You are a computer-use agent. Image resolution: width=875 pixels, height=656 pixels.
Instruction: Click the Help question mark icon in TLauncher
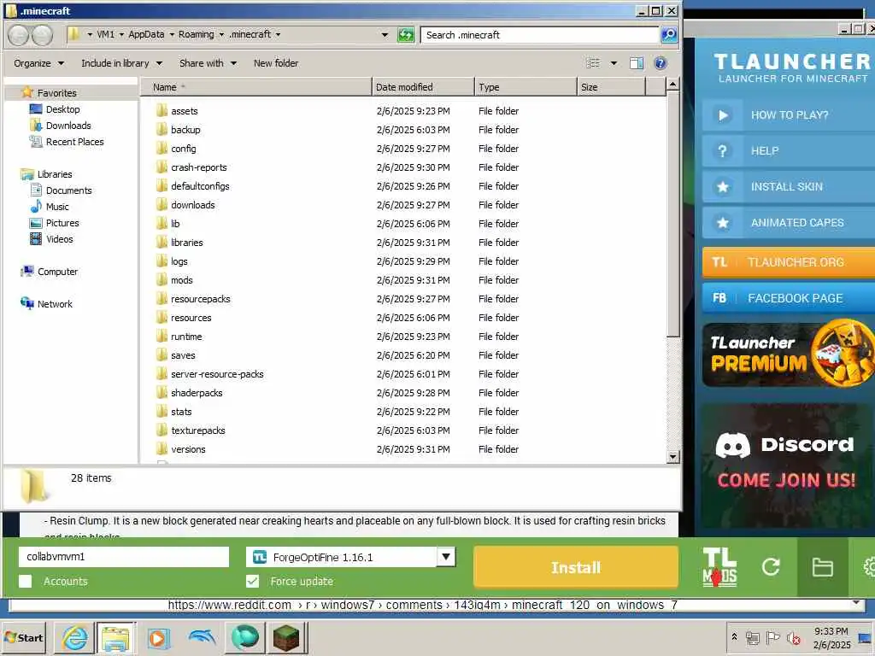[x=723, y=150]
